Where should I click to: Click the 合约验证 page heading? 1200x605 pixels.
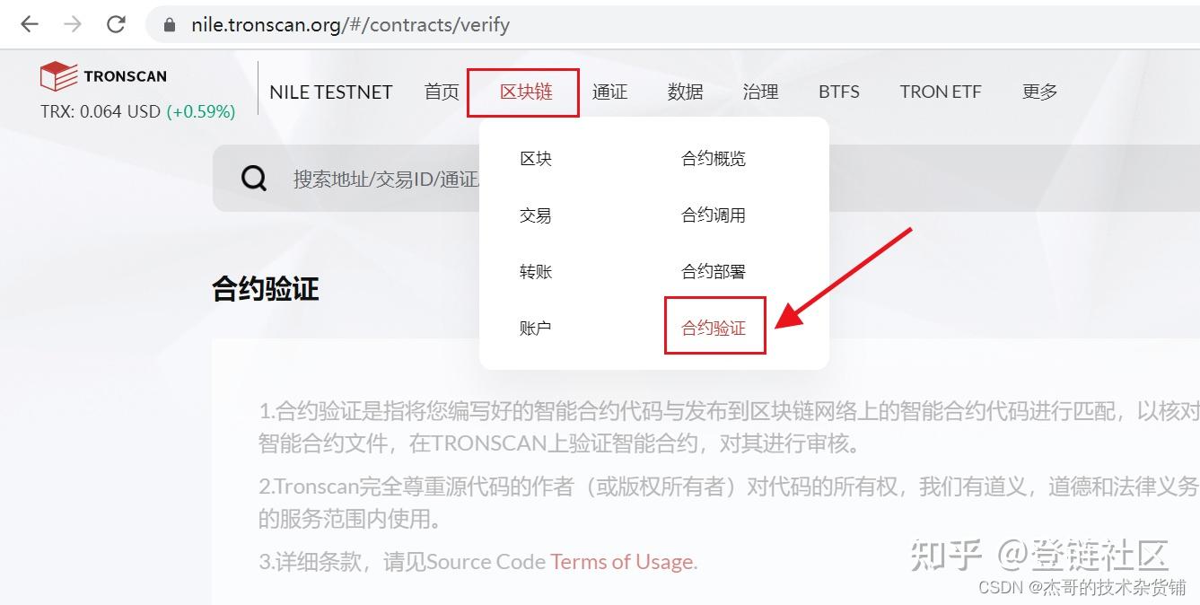tap(266, 289)
